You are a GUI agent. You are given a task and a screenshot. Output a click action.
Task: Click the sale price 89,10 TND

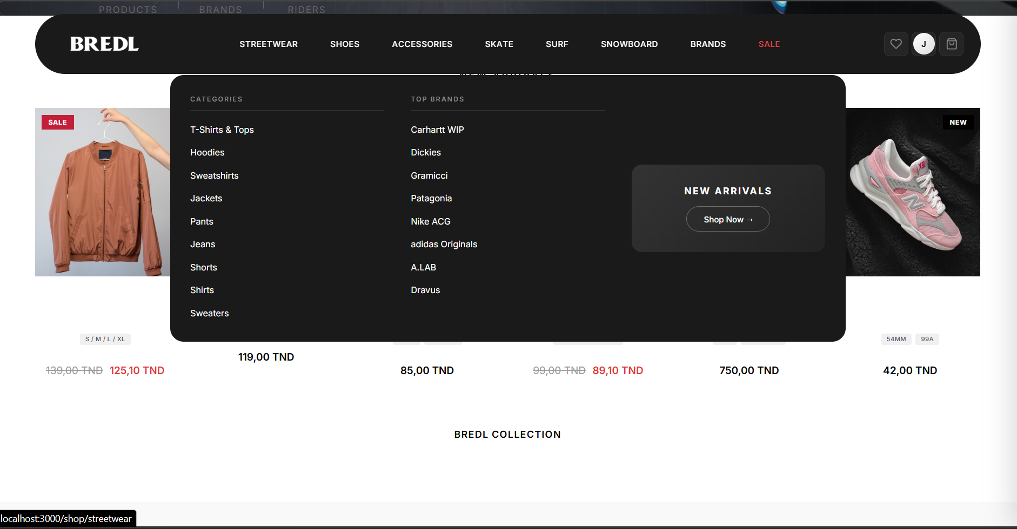(x=618, y=371)
